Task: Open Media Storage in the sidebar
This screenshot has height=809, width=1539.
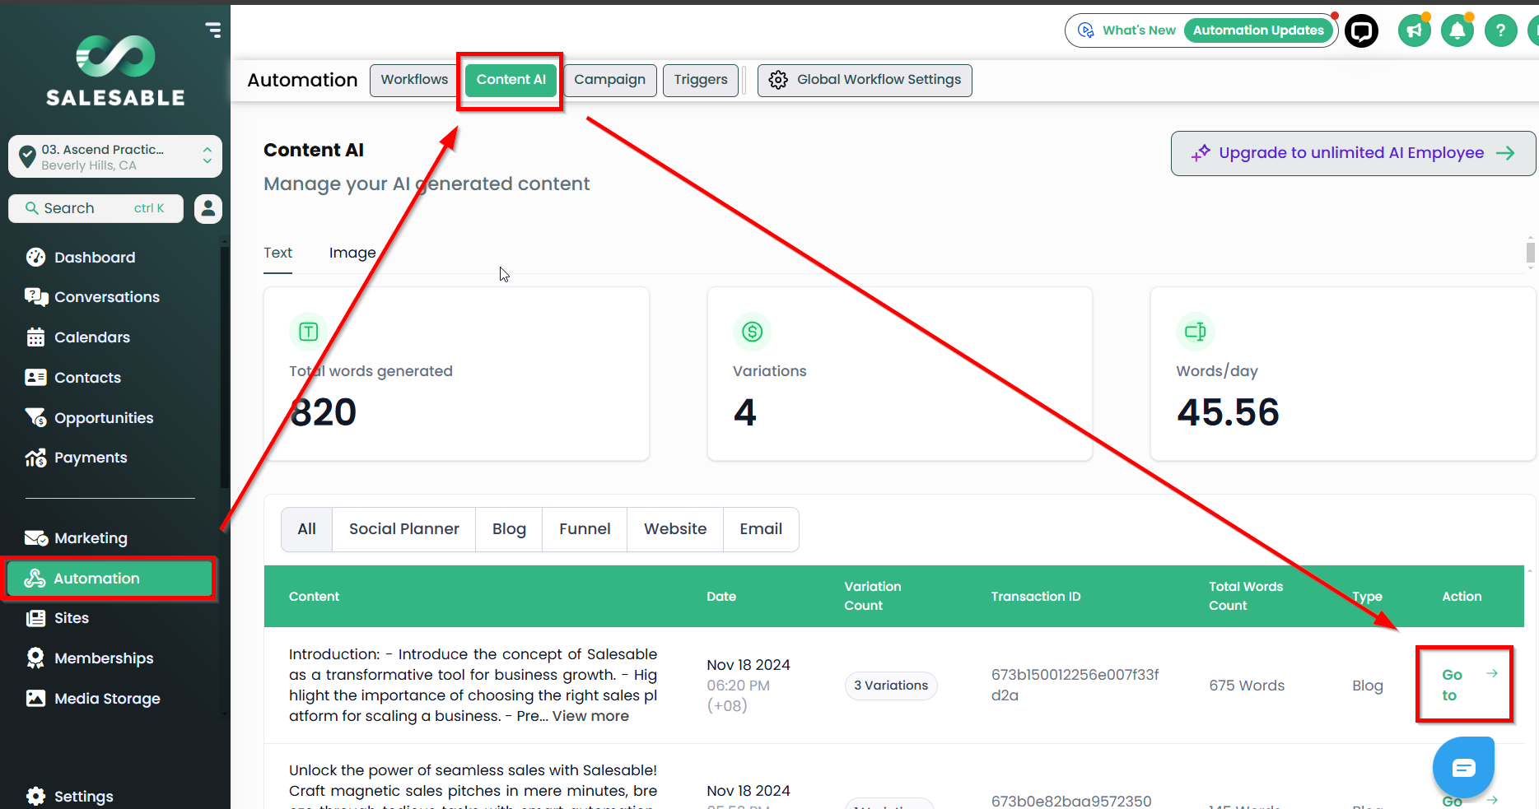Action: tap(107, 699)
